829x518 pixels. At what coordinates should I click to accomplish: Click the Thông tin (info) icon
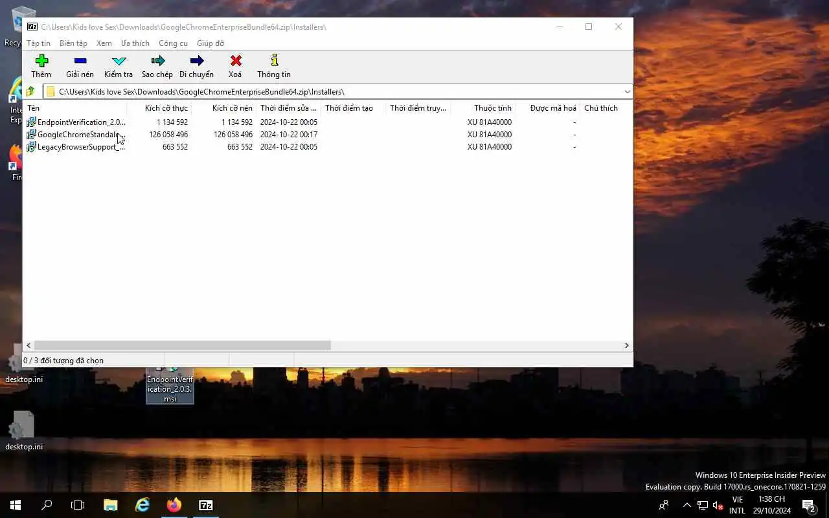tap(274, 60)
